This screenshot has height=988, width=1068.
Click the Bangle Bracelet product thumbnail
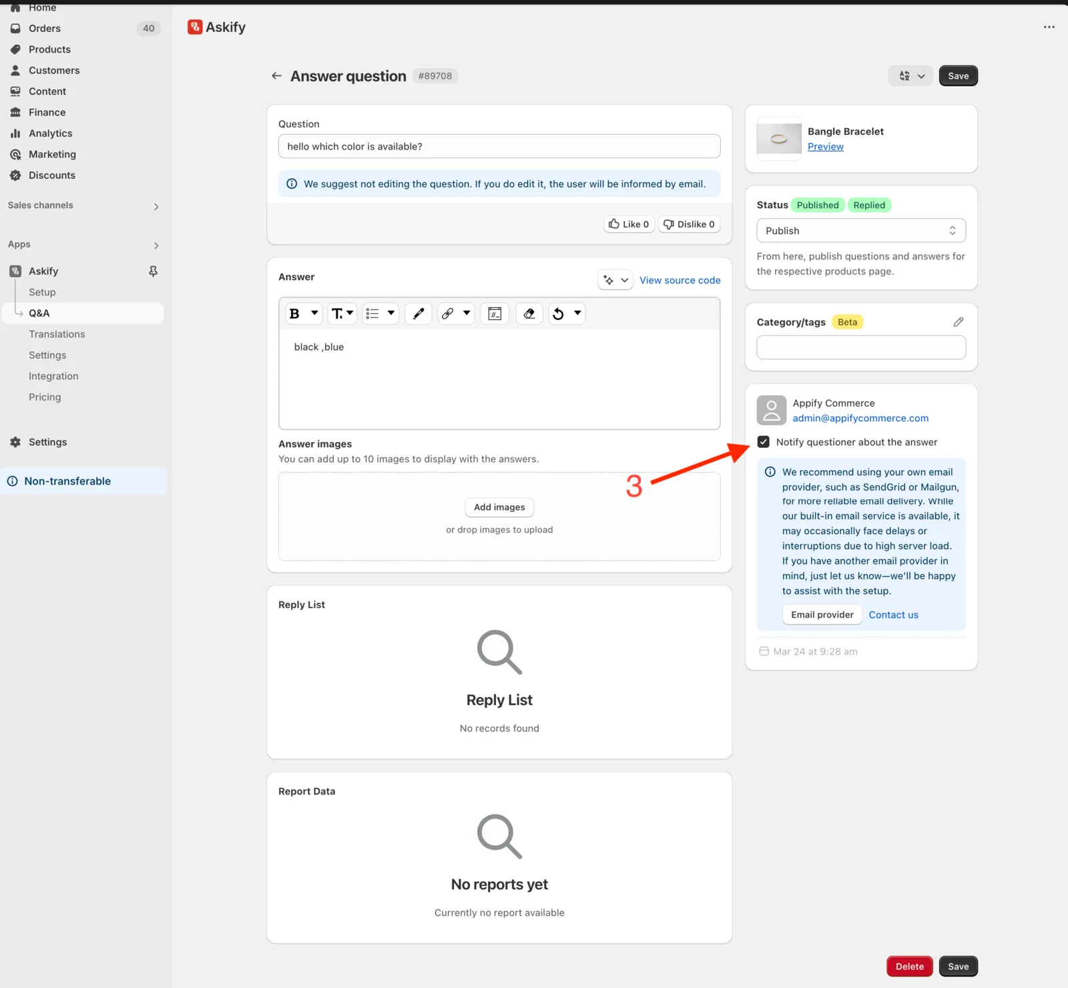(779, 139)
